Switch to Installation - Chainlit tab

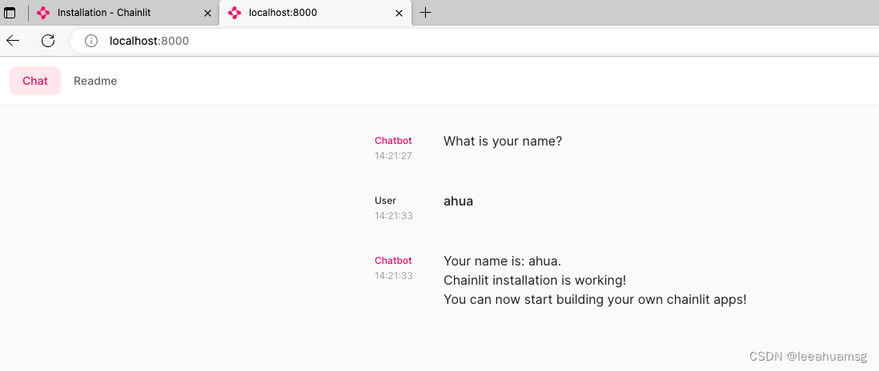[123, 12]
